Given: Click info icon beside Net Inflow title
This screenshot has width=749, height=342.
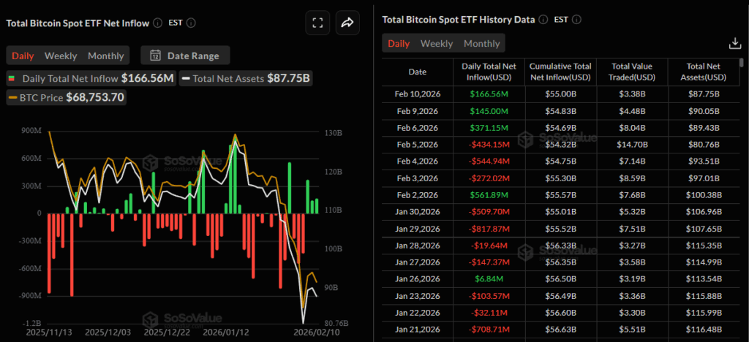Looking at the screenshot, I should pos(157,23).
